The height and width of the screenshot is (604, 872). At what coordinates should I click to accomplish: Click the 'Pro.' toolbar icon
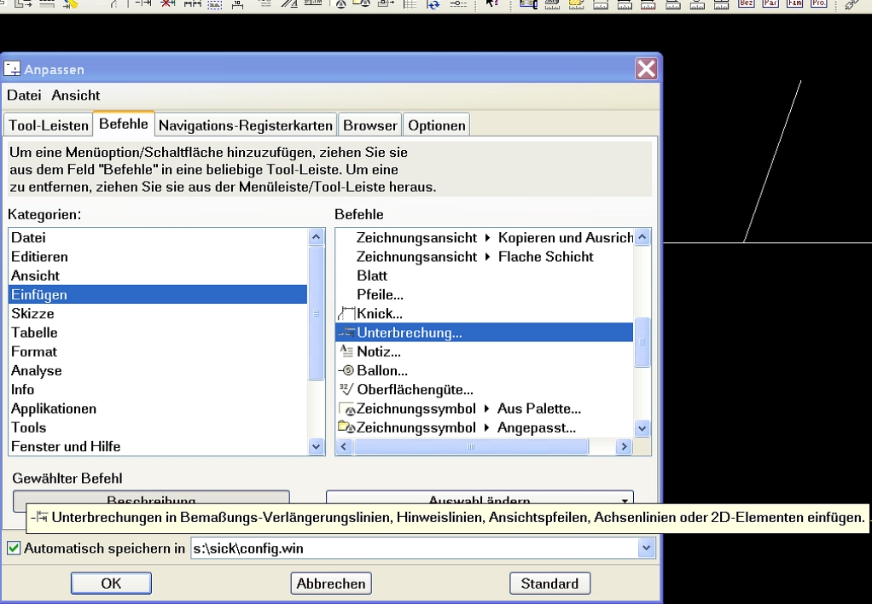point(818,3)
